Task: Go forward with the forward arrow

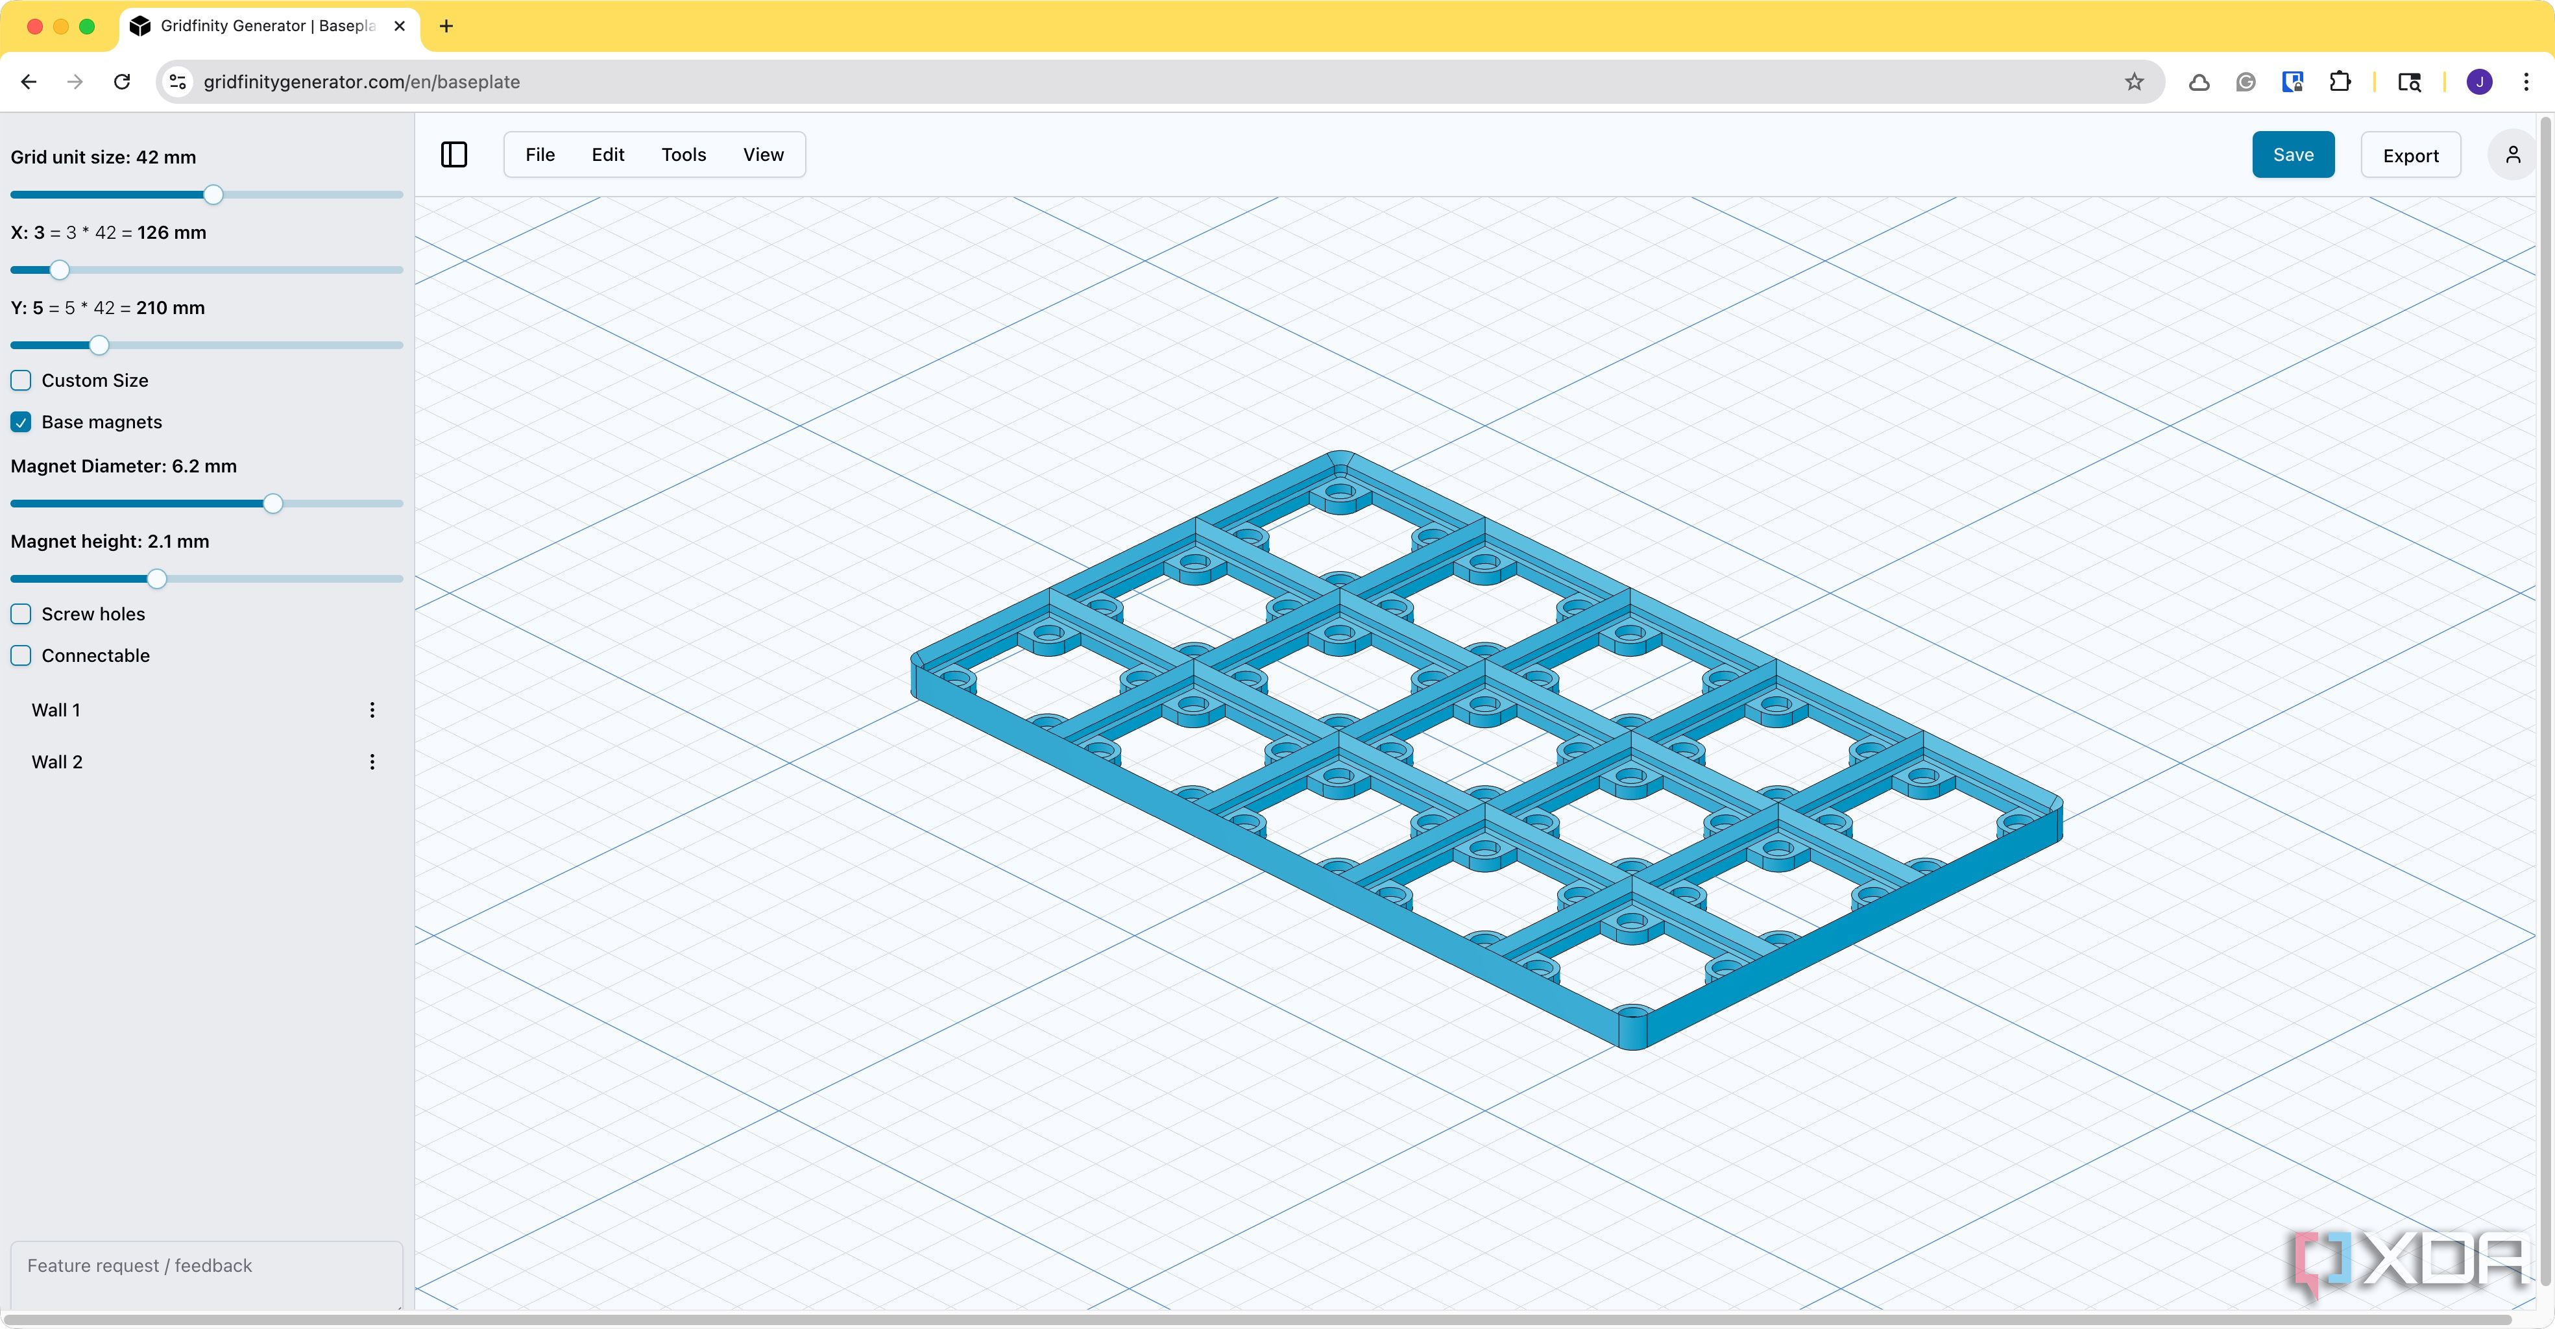Action: (75, 81)
